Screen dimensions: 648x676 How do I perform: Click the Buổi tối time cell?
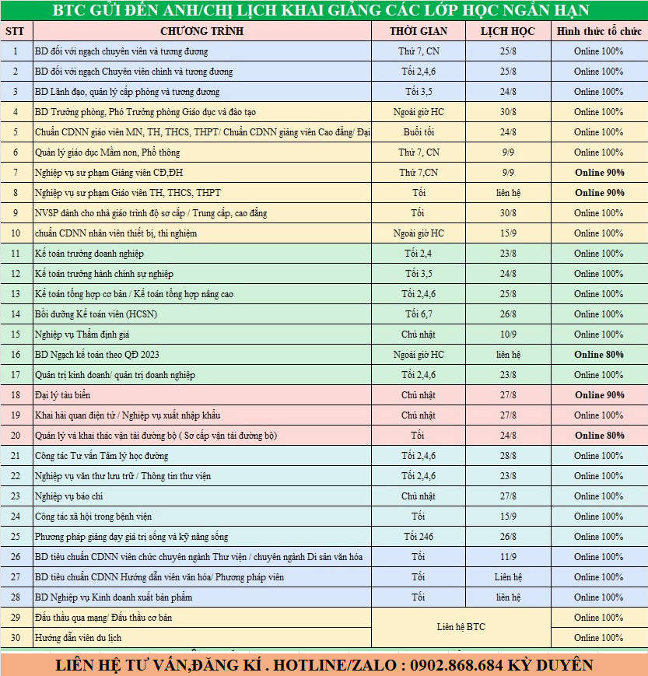(x=419, y=132)
